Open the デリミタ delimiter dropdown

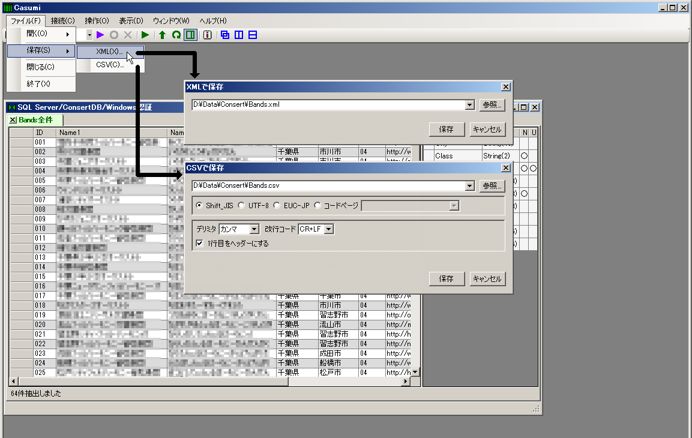(255, 229)
